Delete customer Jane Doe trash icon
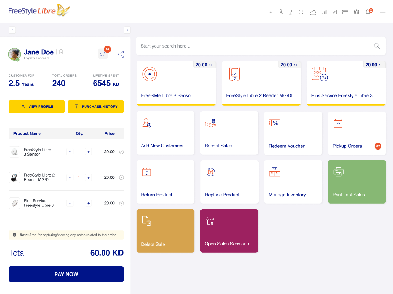393x294 pixels. (x=61, y=52)
